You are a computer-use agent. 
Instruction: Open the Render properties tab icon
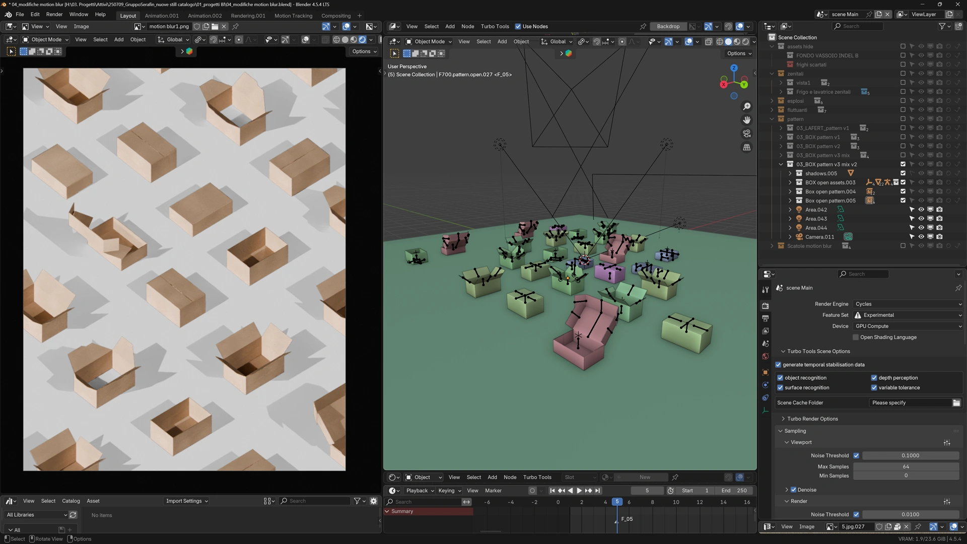tap(766, 306)
